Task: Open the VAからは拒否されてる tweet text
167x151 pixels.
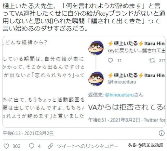Action: tap(127, 107)
